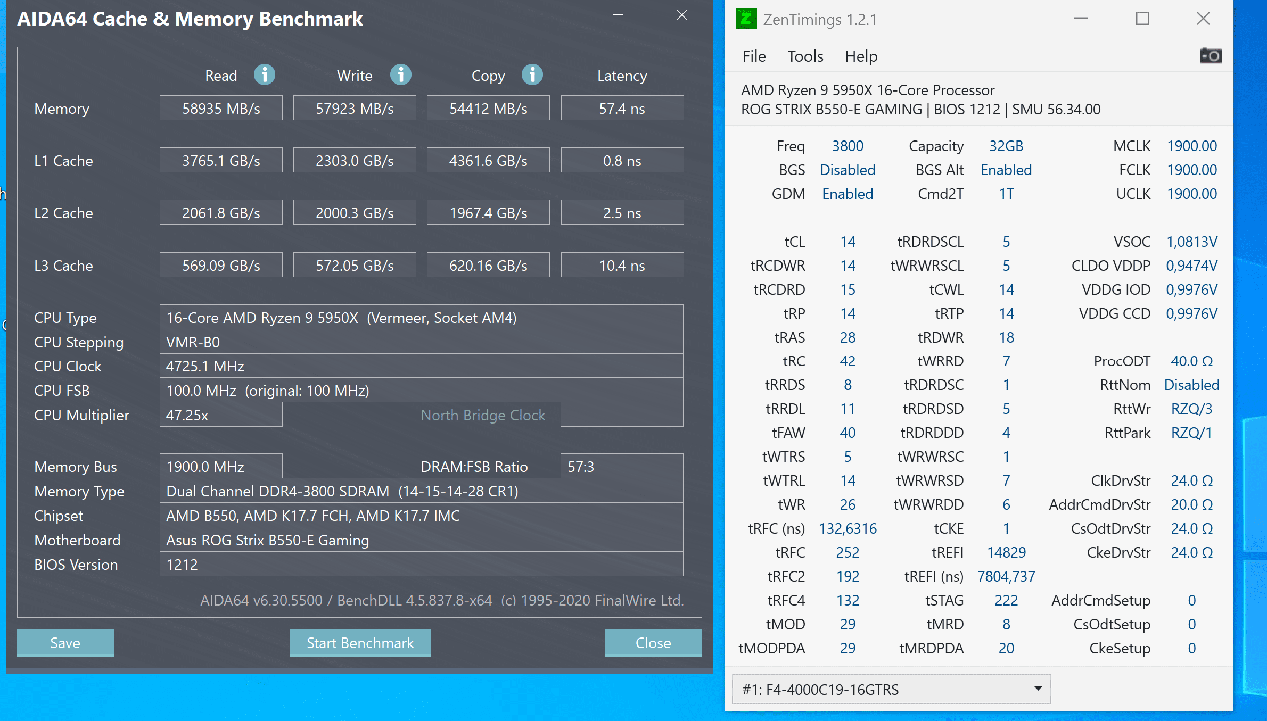
Task: Click DRAM:FSB Ratio value 57:3
Action: click(x=622, y=467)
